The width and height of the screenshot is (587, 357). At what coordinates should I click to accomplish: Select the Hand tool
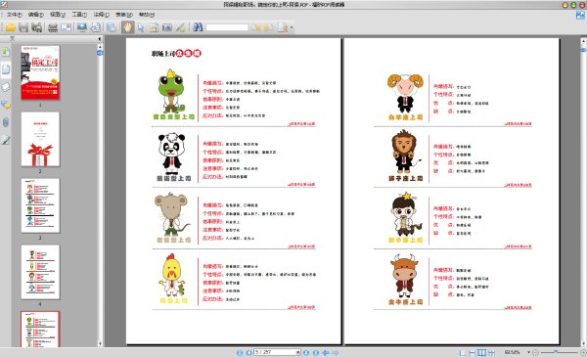click(x=127, y=27)
